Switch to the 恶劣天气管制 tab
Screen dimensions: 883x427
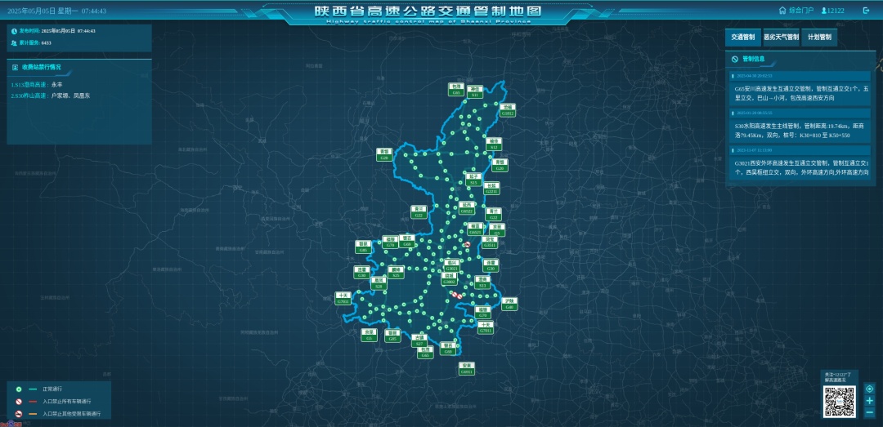coord(781,37)
